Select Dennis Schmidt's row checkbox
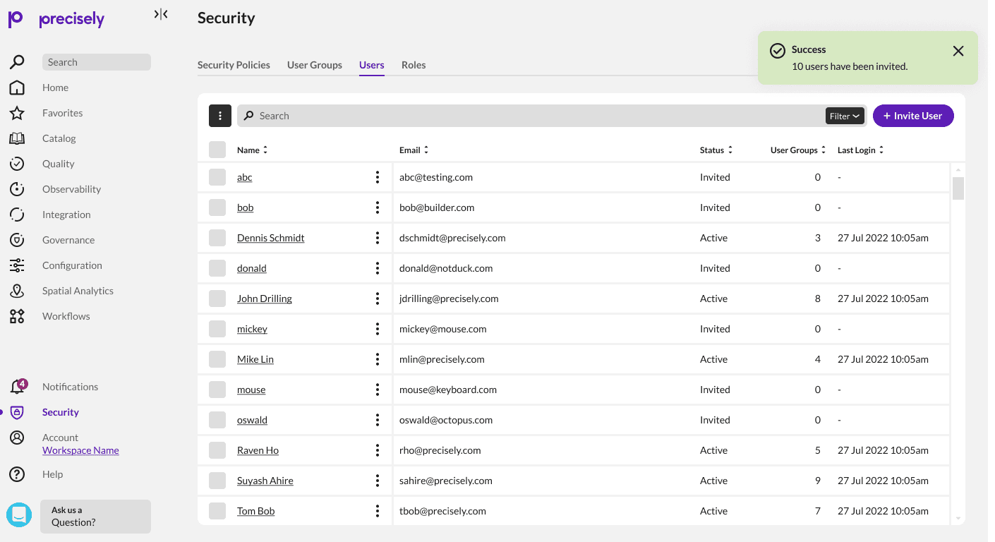The image size is (995, 542). (217, 238)
